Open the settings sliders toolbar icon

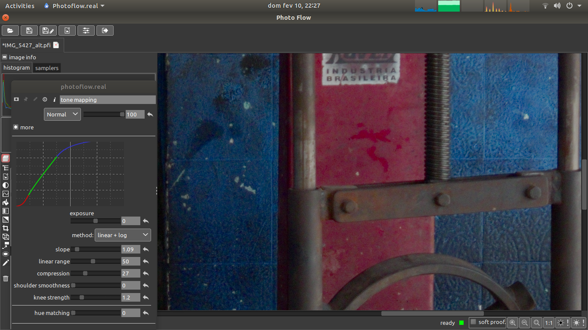(86, 31)
